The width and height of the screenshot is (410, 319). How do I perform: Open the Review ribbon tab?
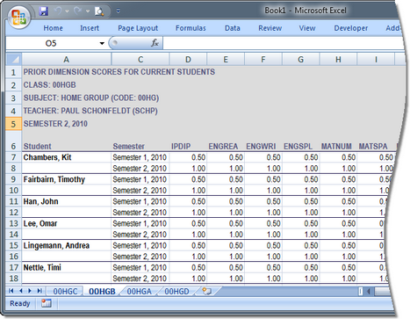pyautogui.click(x=270, y=28)
